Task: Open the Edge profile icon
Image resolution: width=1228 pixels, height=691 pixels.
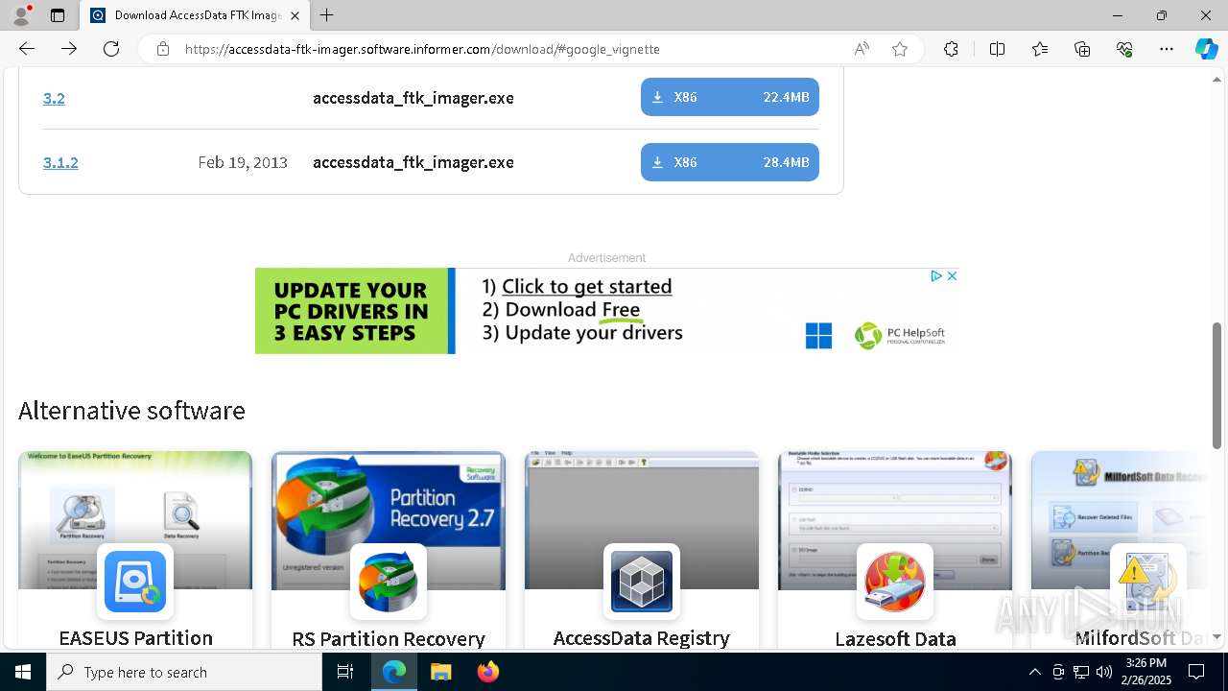Action: [x=21, y=15]
